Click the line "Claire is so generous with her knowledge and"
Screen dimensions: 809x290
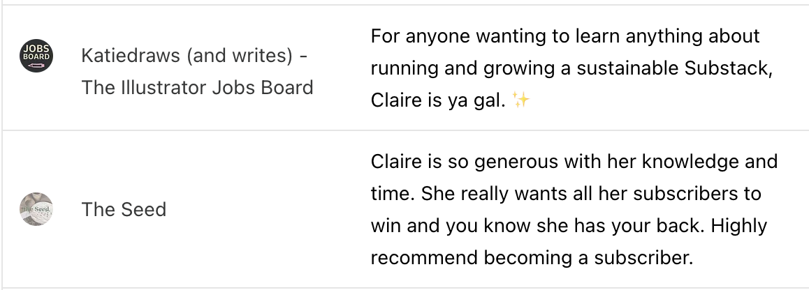coord(574,161)
